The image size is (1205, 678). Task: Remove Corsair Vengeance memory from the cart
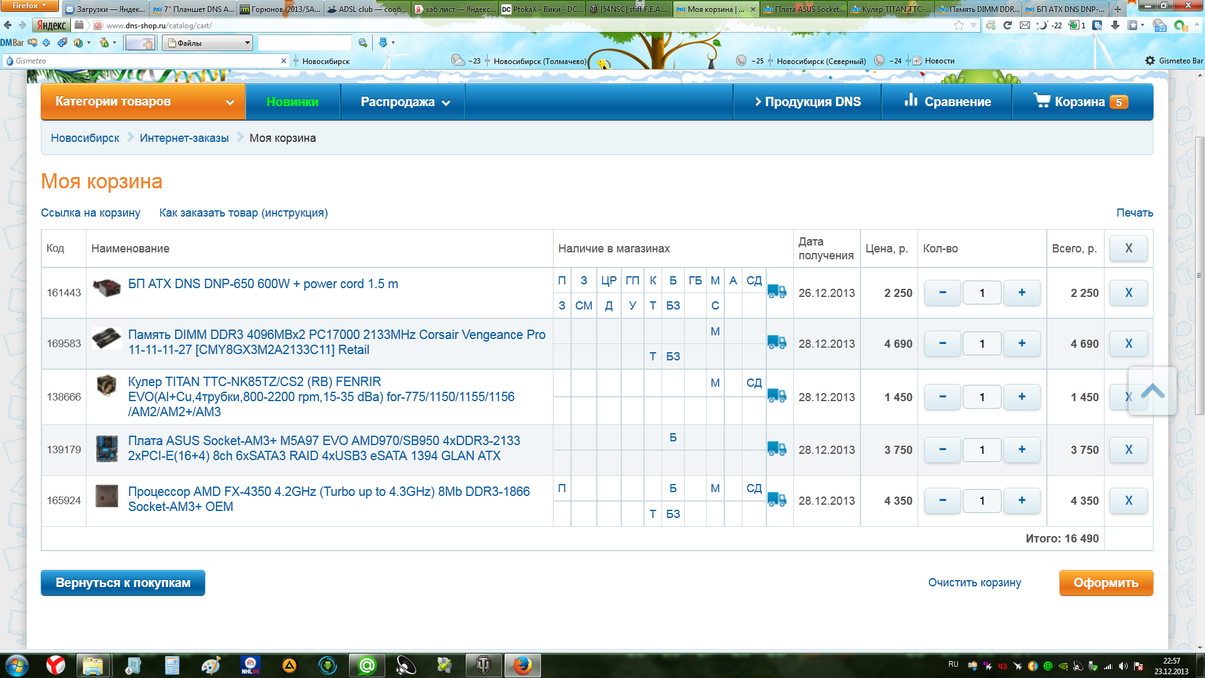(1128, 343)
